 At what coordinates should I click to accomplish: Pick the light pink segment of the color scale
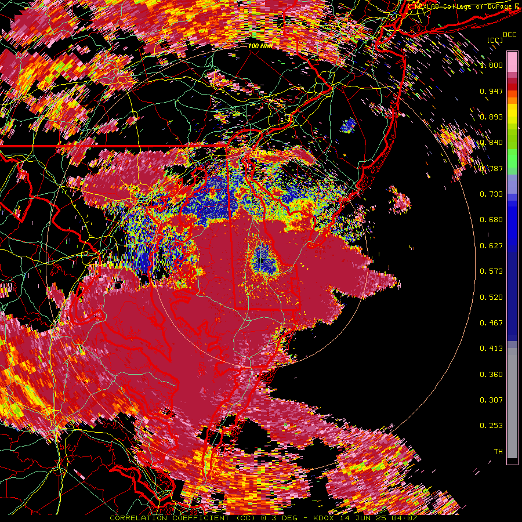(x=512, y=61)
